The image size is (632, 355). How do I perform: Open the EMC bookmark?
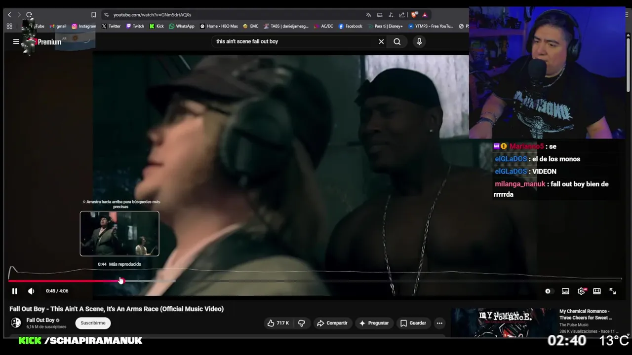pyautogui.click(x=251, y=26)
